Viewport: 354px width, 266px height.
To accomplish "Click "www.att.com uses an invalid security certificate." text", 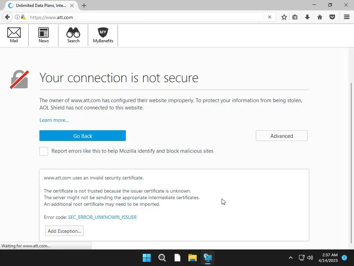I will tap(94, 178).
